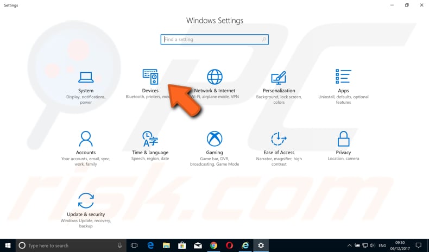Click the magnifier icon in the search box
The image size is (429, 252).
click(264, 40)
